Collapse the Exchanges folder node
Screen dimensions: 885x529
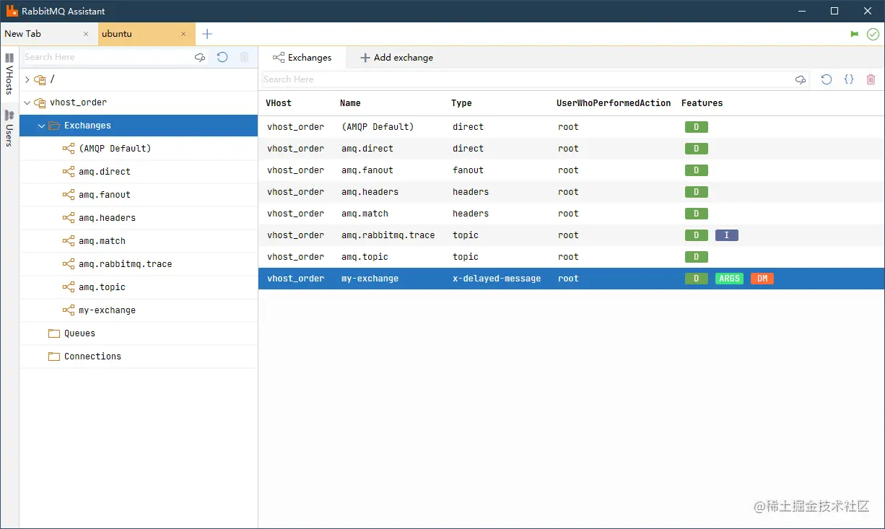(41, 126)
